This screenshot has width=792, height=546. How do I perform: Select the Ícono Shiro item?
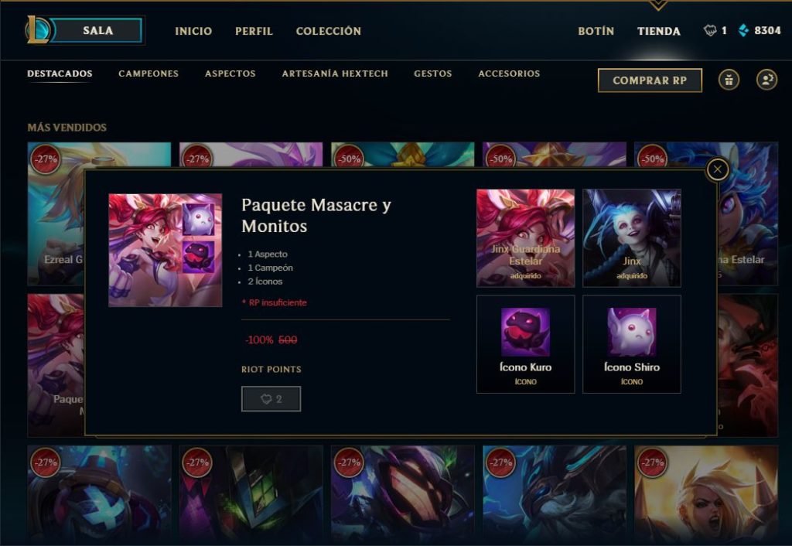click(631, 344)
